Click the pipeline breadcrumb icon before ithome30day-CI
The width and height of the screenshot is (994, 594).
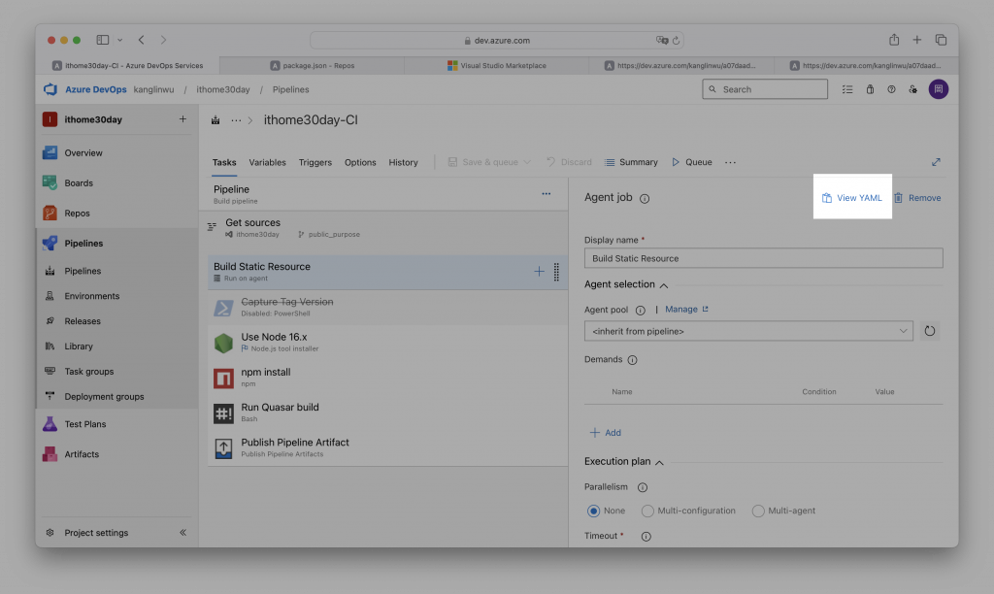(215, 119)
